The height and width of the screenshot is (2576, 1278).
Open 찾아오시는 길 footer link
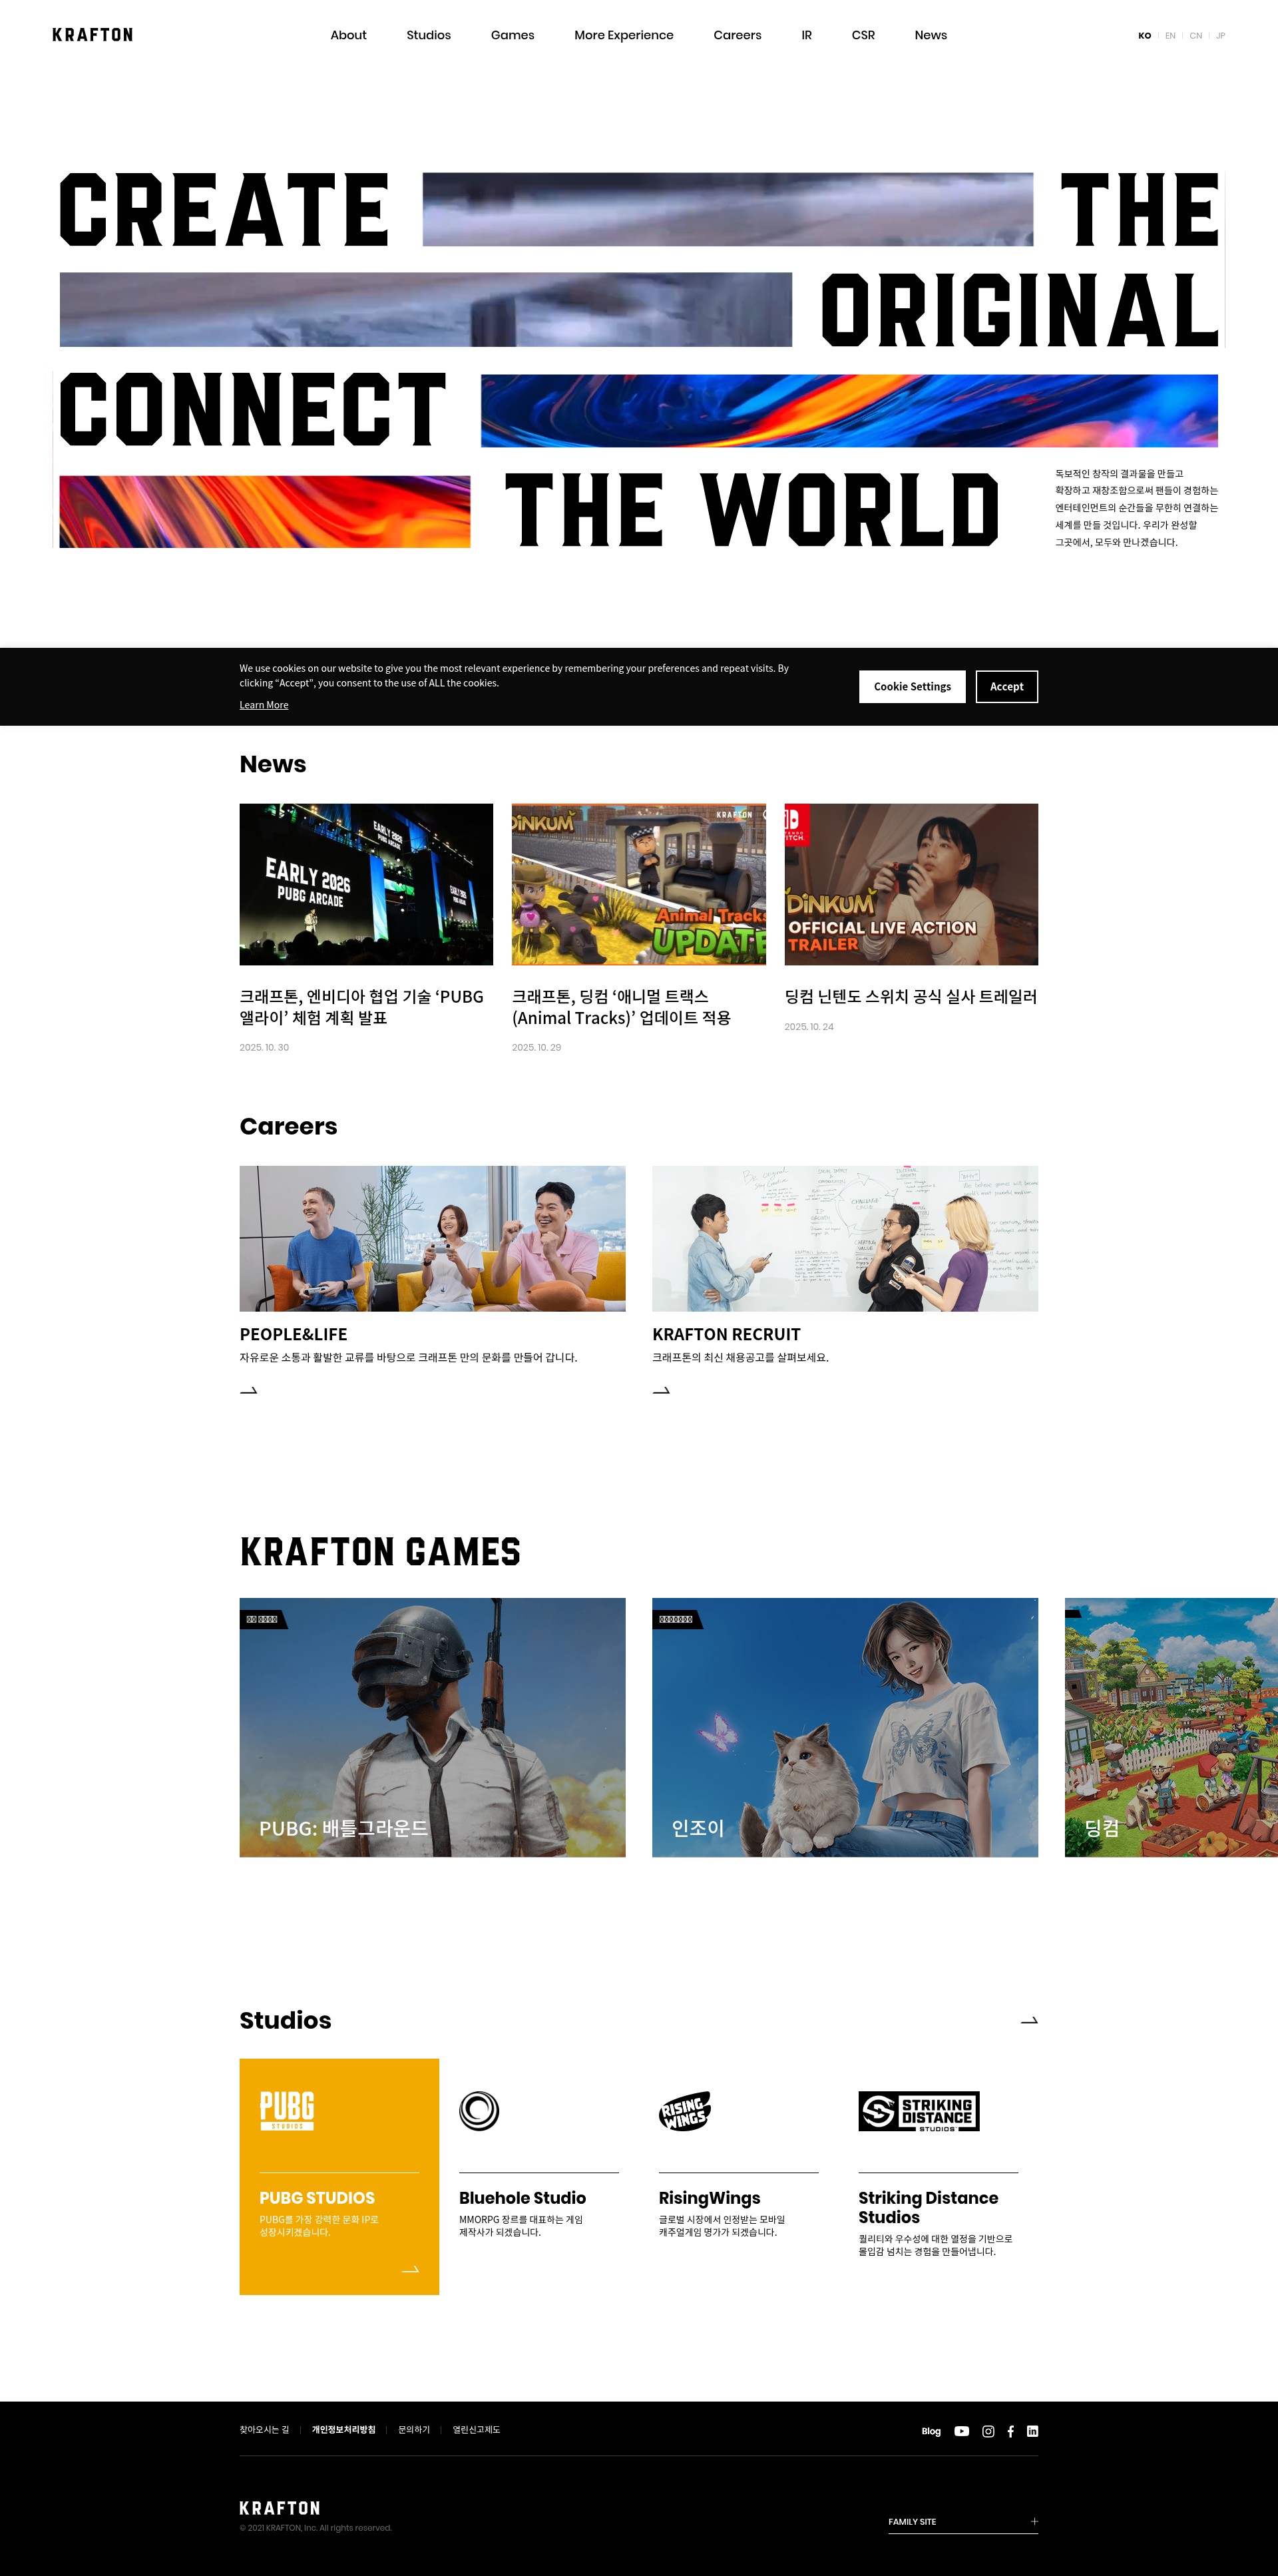(x=264, y=2429)
